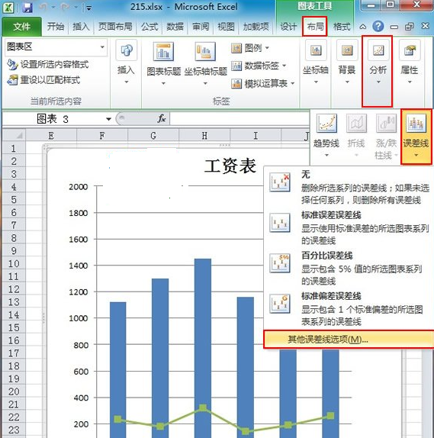434x438 pixels.
Task: Click 设置所选内容格式 format selection
Action: click(48, 65)
